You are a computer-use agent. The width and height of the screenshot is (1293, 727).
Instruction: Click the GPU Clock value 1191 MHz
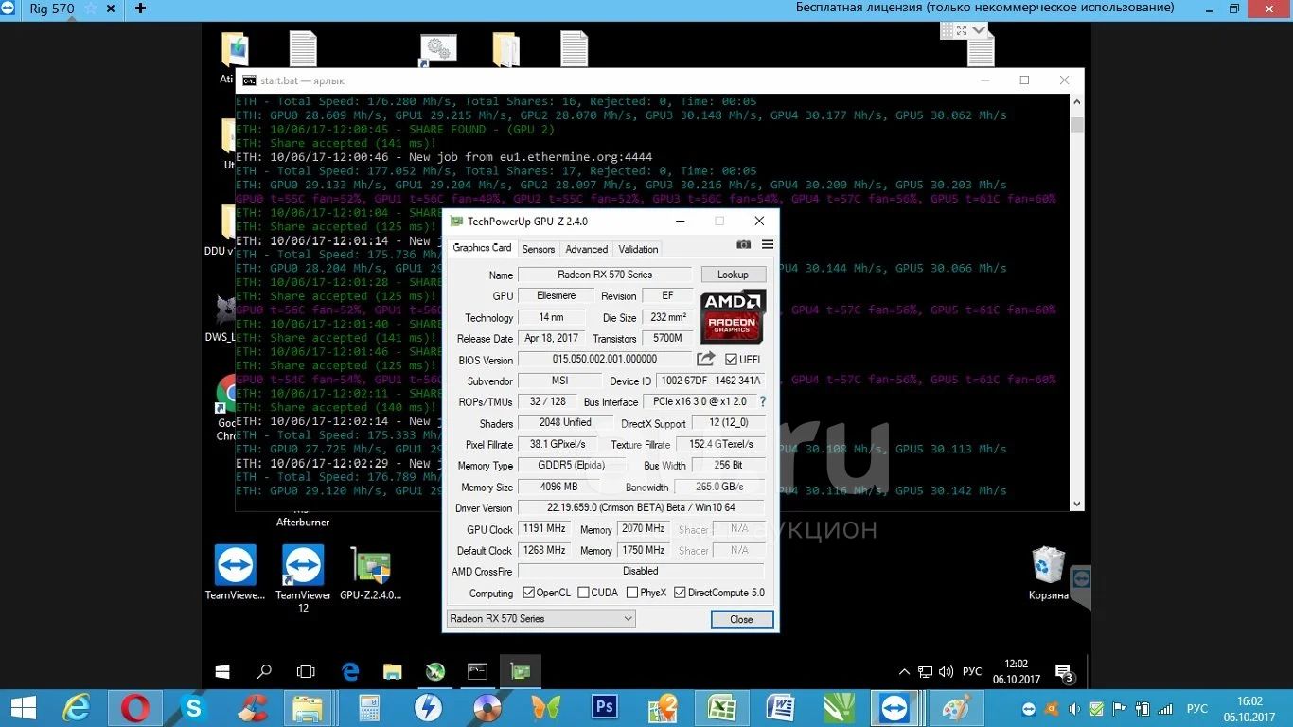[x=544, y=529]
